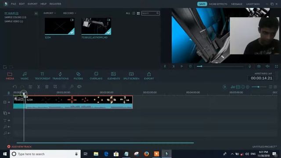Click the preview progress slider
The width and height of the screenshot is (281, 158).
click(x=220, y=66)
